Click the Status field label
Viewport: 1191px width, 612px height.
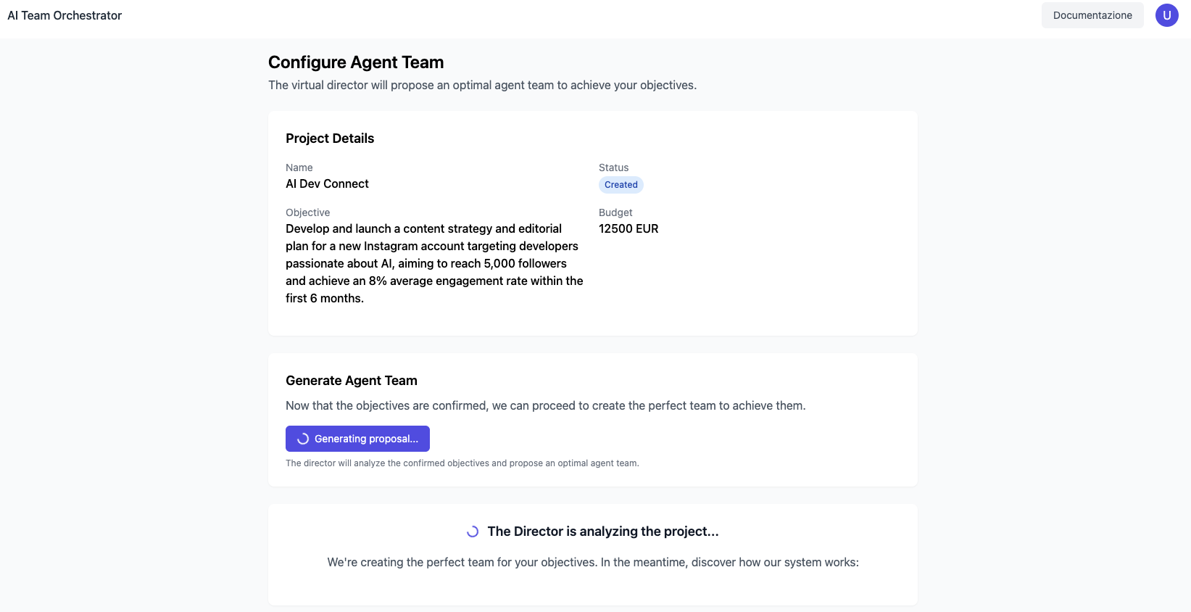(613, 168)
